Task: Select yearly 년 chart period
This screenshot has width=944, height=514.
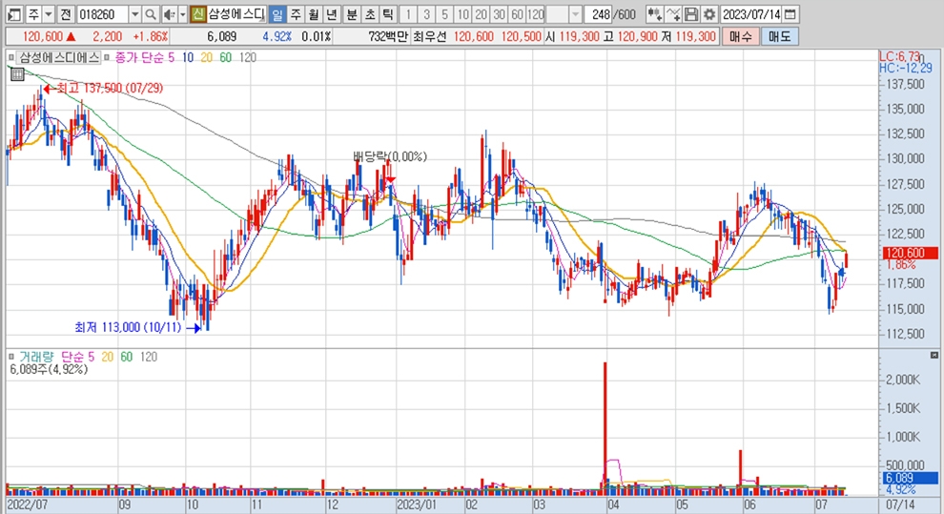Action: [331, 14]
